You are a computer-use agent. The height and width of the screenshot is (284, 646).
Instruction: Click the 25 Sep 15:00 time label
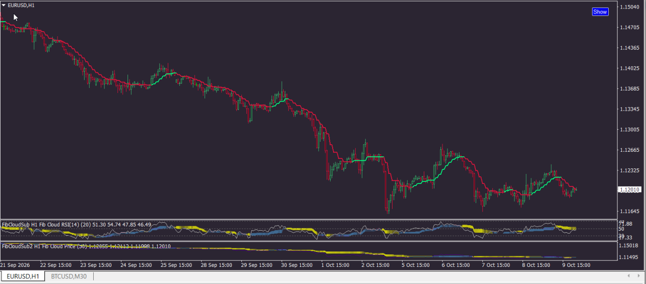176,265
